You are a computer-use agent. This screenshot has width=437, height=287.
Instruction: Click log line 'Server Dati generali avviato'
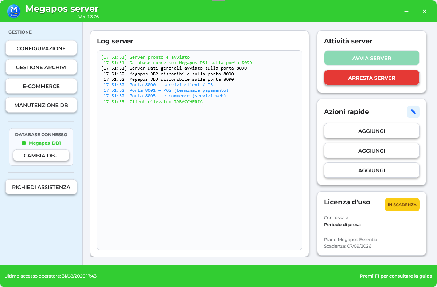click(174, 68)
